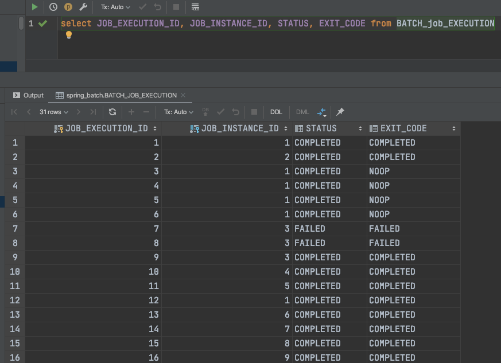Add a new row with the plus icon
501x363 pixels.
131,112
